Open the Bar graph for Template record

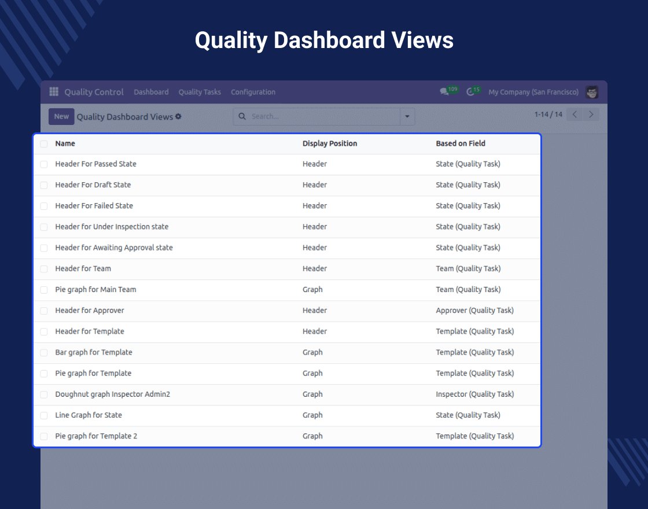[x=94, y=352]
